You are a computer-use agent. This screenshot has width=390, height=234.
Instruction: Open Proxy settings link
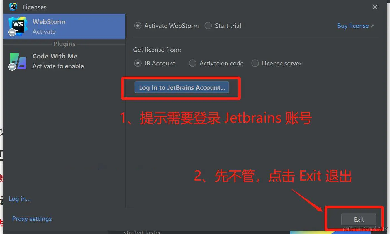point(32,219)
